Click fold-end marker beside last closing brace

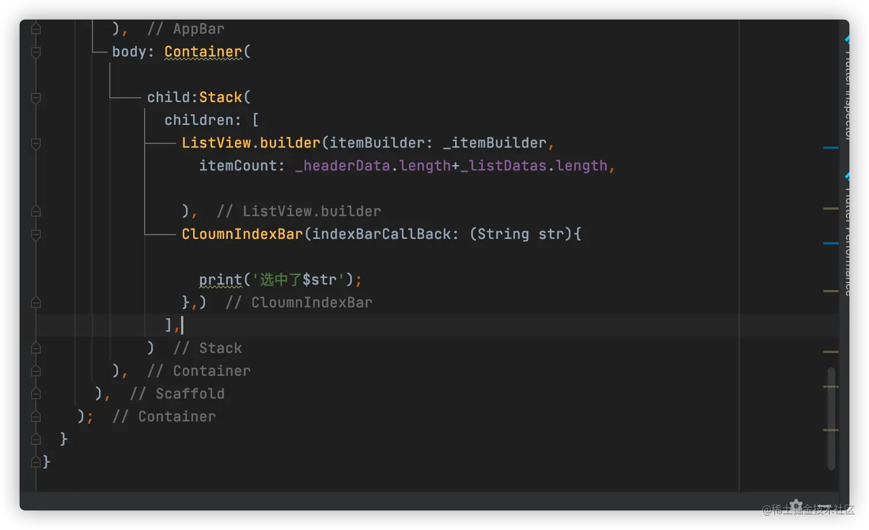pos(36,462)
